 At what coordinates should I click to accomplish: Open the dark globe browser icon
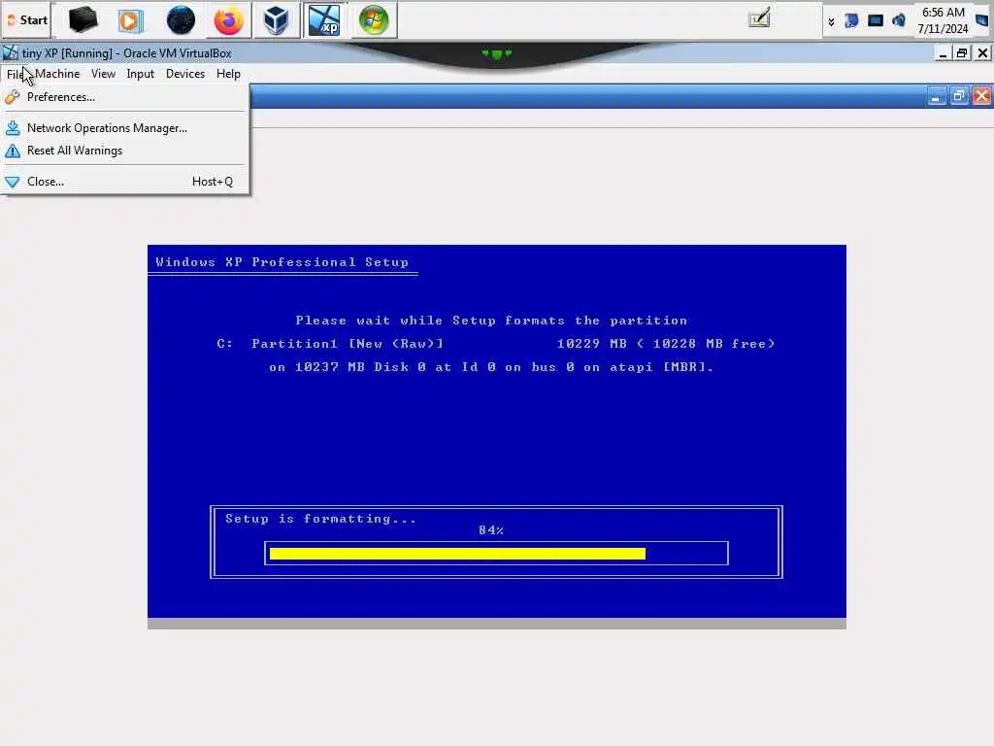click(181, 21)
